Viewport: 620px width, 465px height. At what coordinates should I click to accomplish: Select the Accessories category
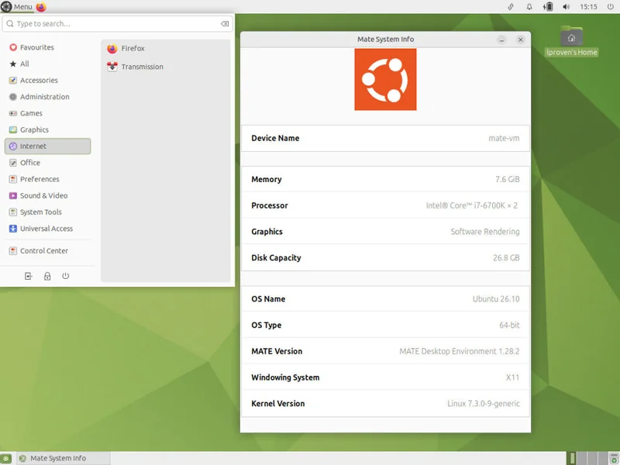point(48,81)
